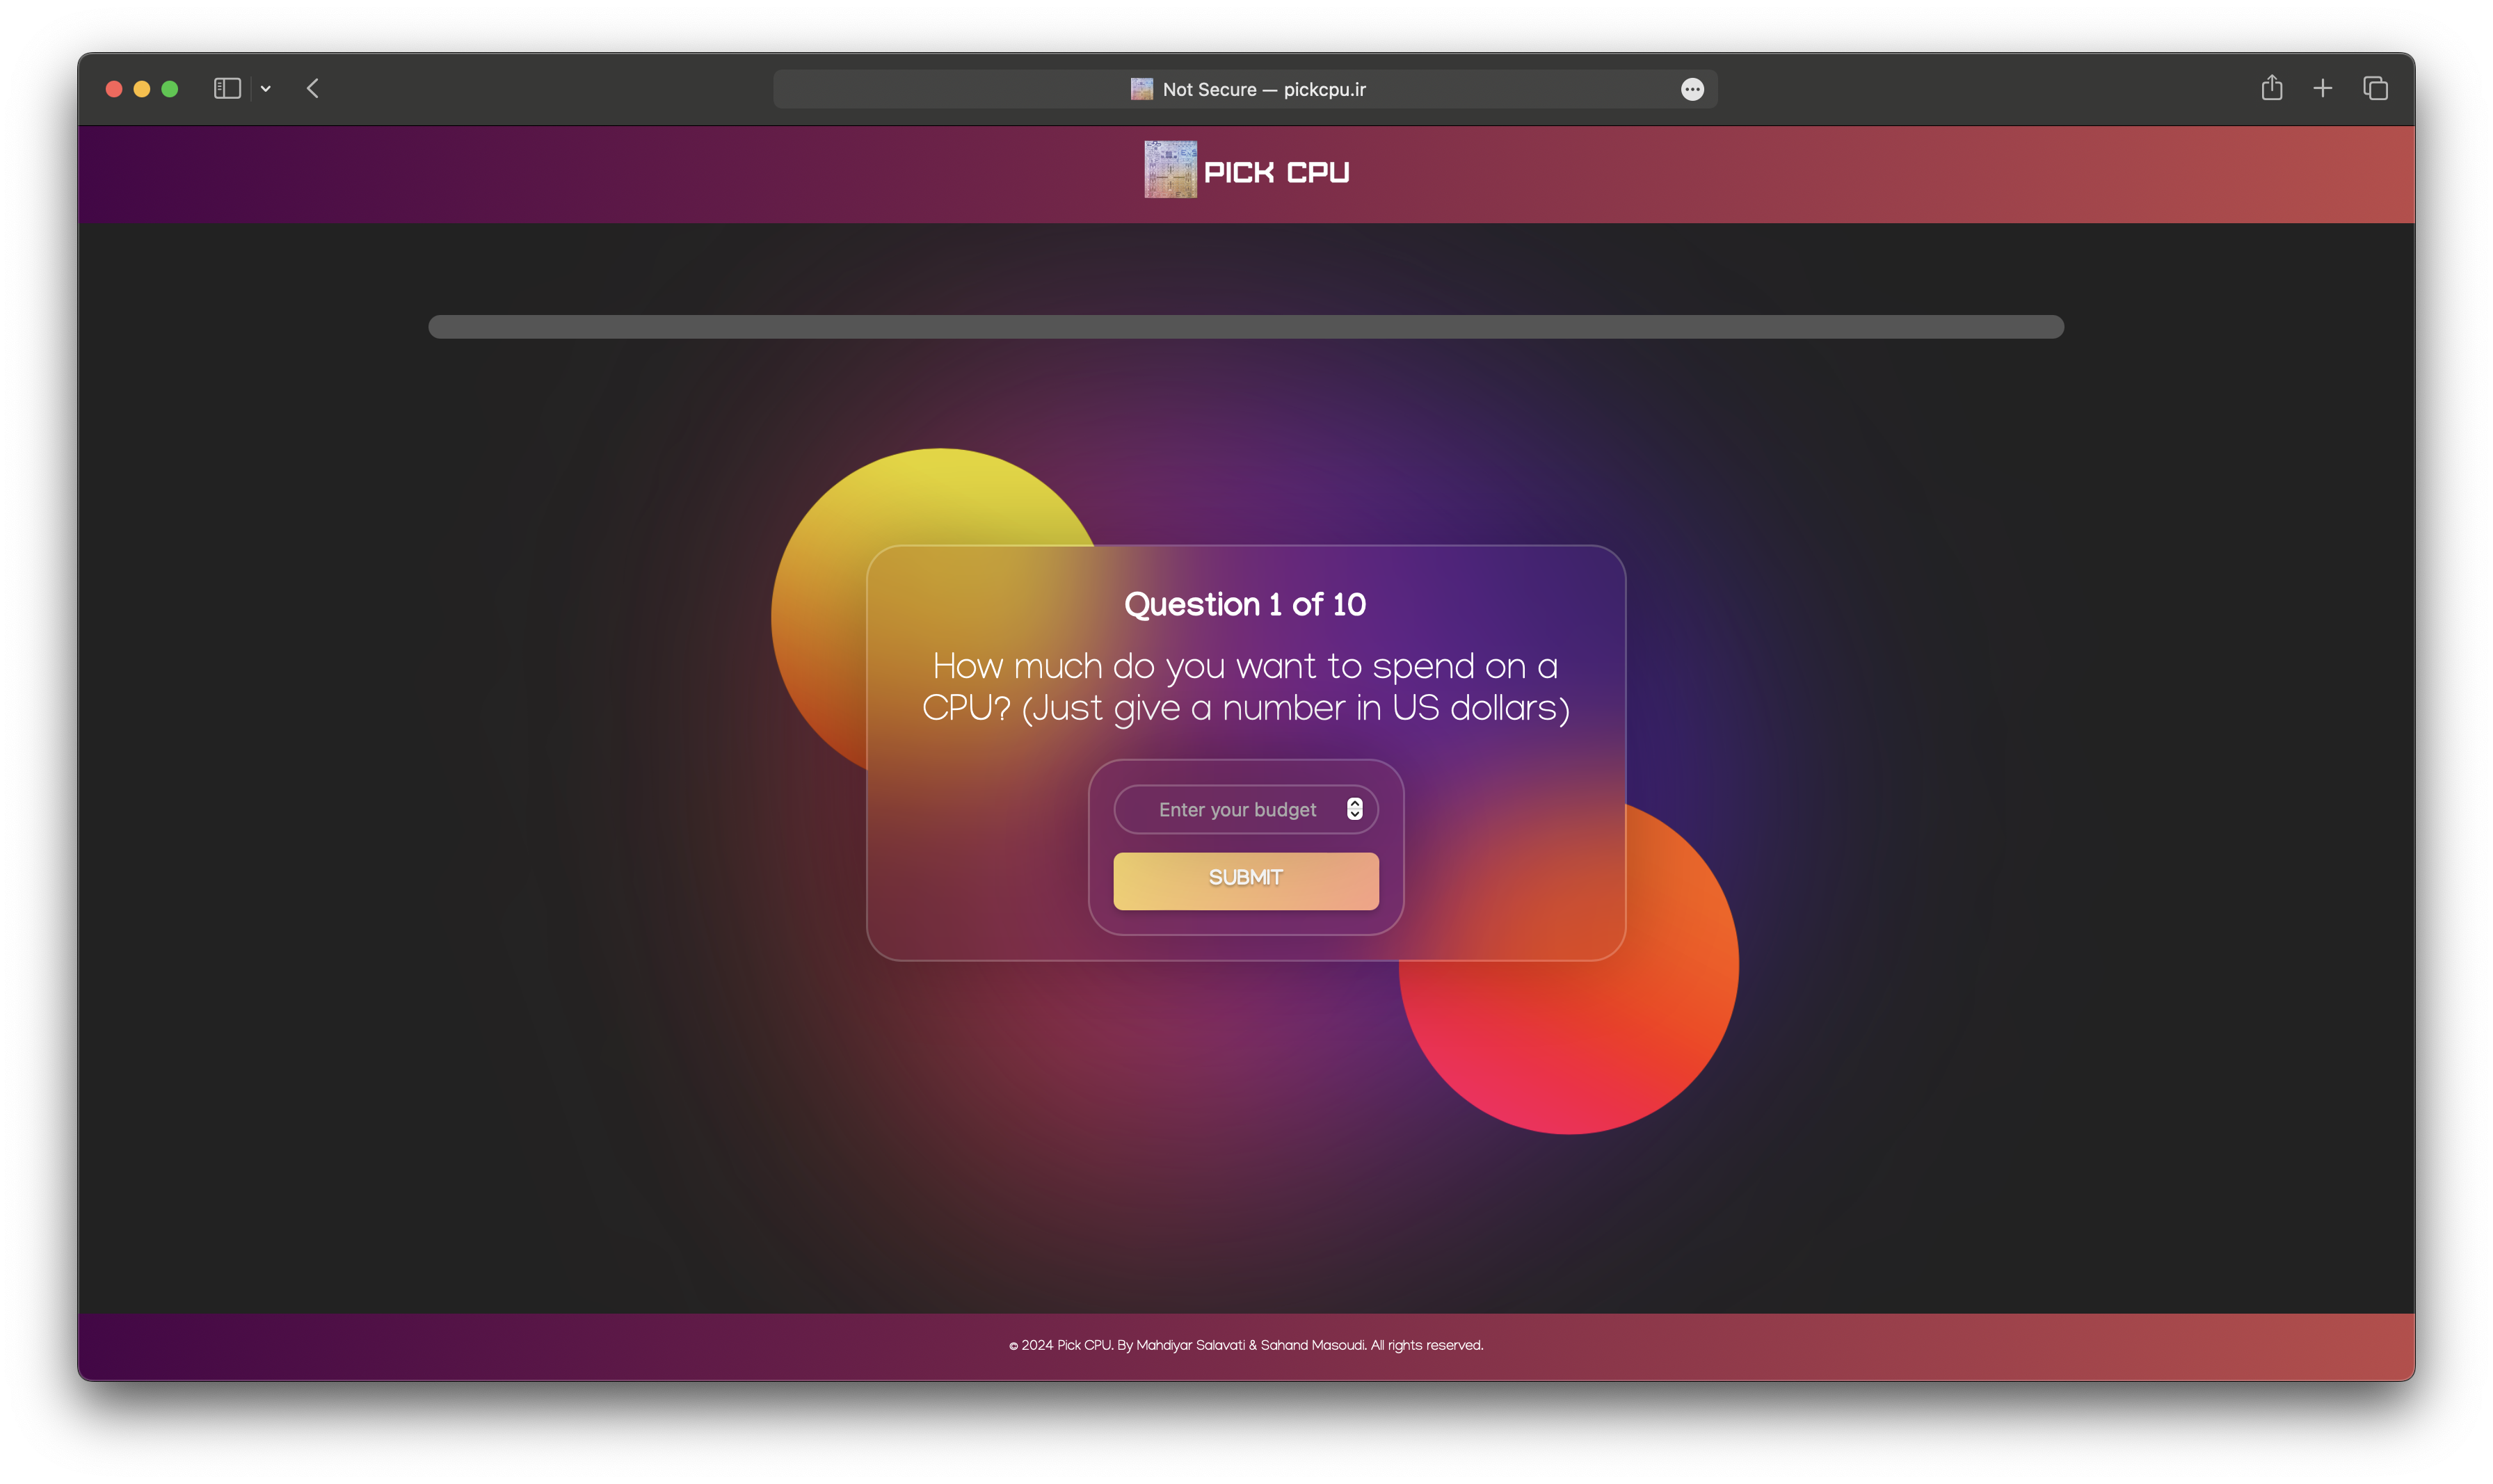This screenshot has width=2493, height=1484.
Task: Toggle the Safari sidebar icon
Action: [x=227, y=89]
